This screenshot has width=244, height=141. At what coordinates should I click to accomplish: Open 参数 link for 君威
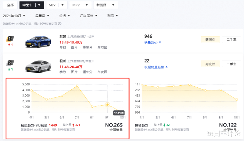(63, 72)
